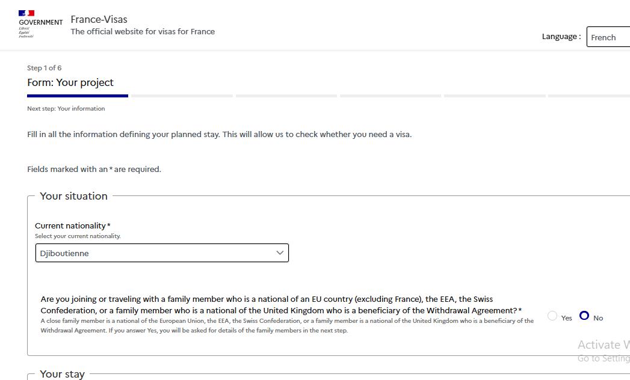
Task: Click the France-Visas site title
Action: coord(99,19)
